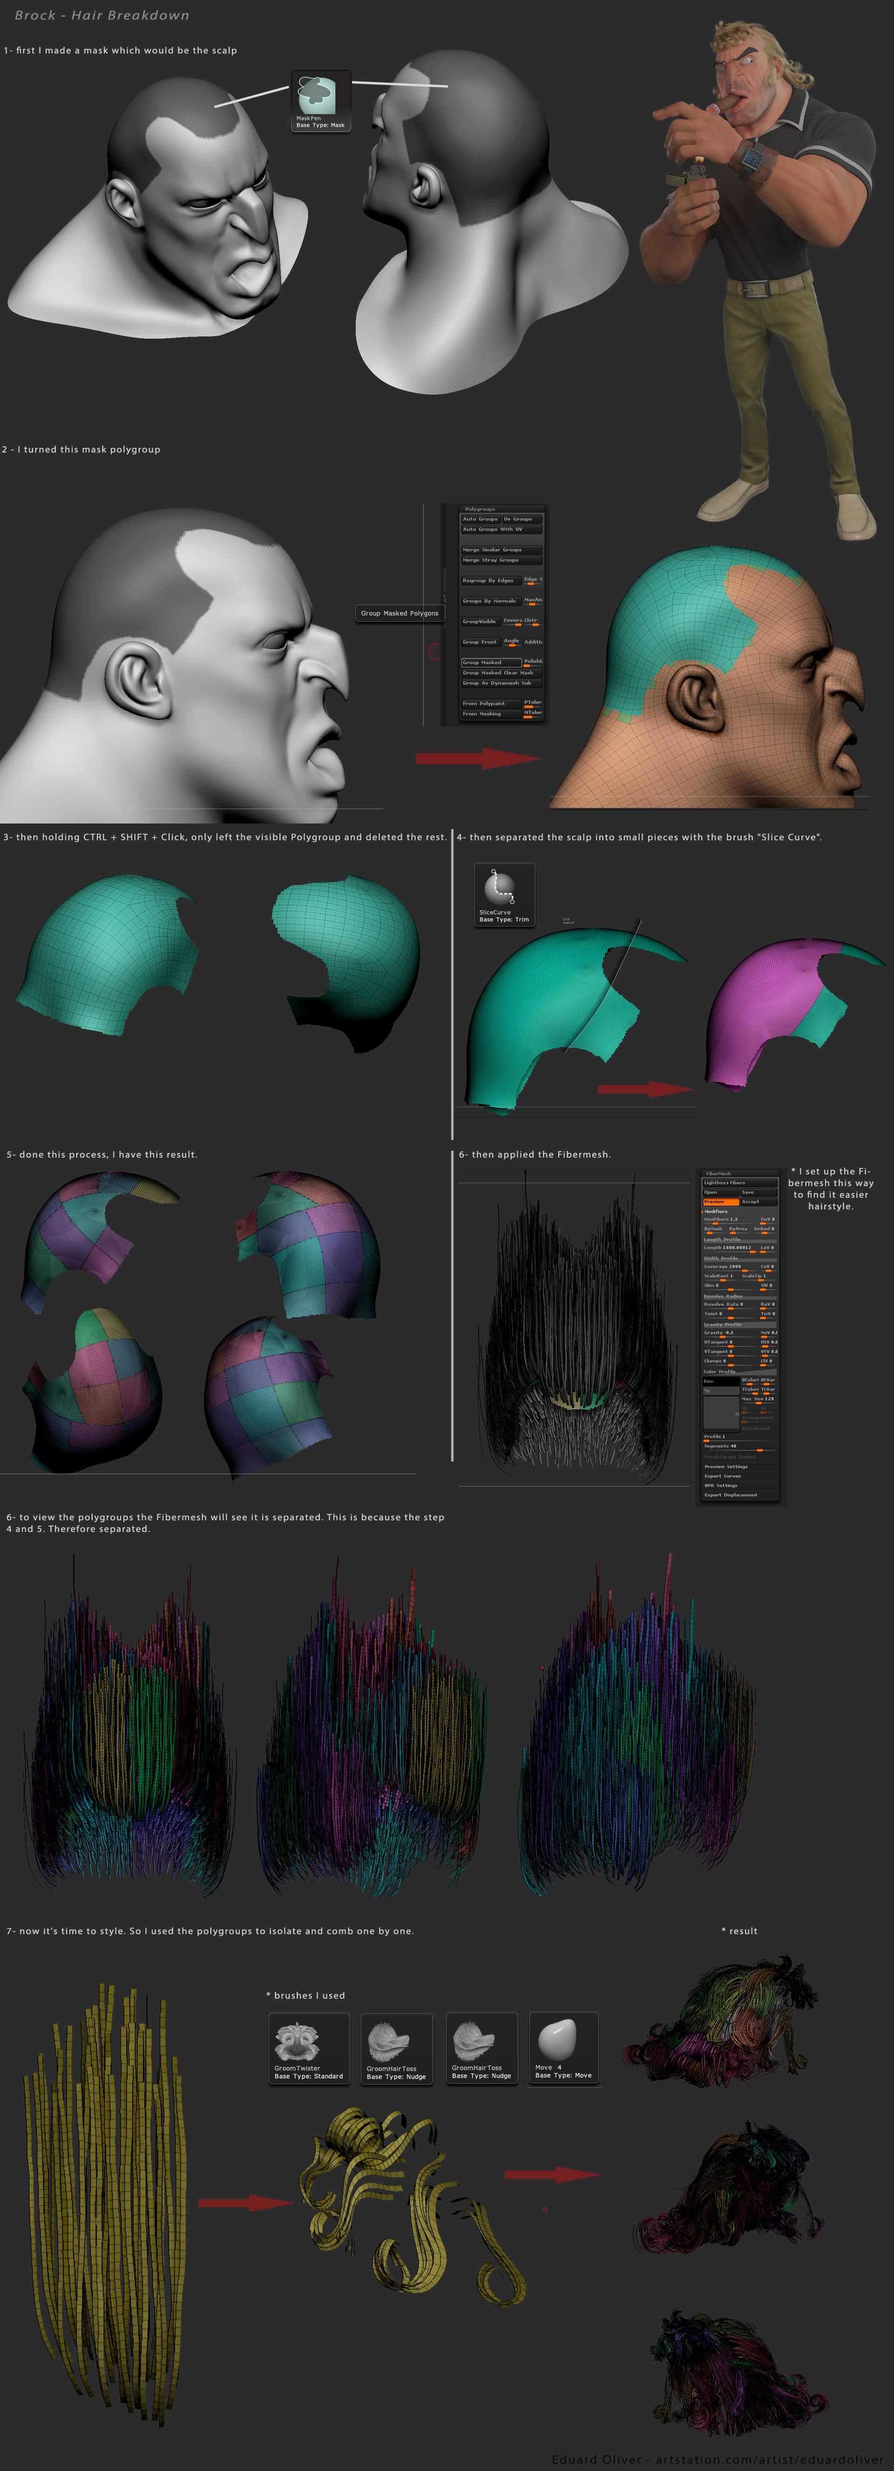Expand the Width Profile curve

(x=741, y=1259)
